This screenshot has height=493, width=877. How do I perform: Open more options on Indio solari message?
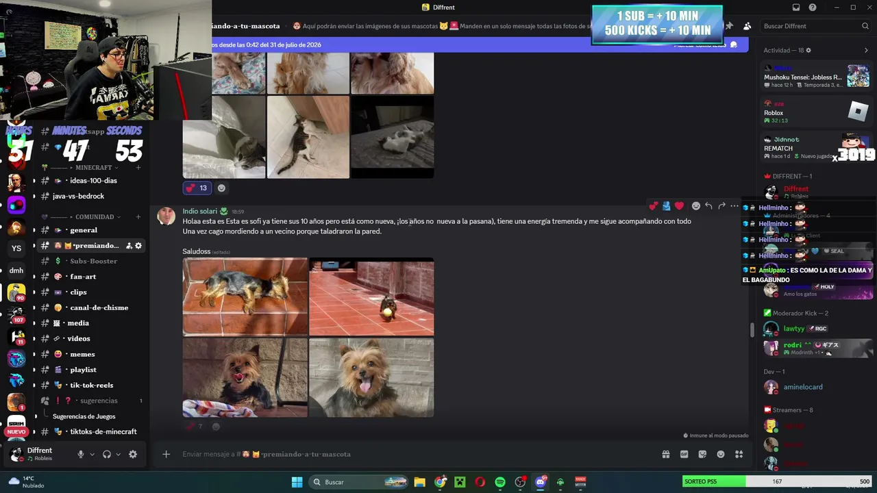734,205
